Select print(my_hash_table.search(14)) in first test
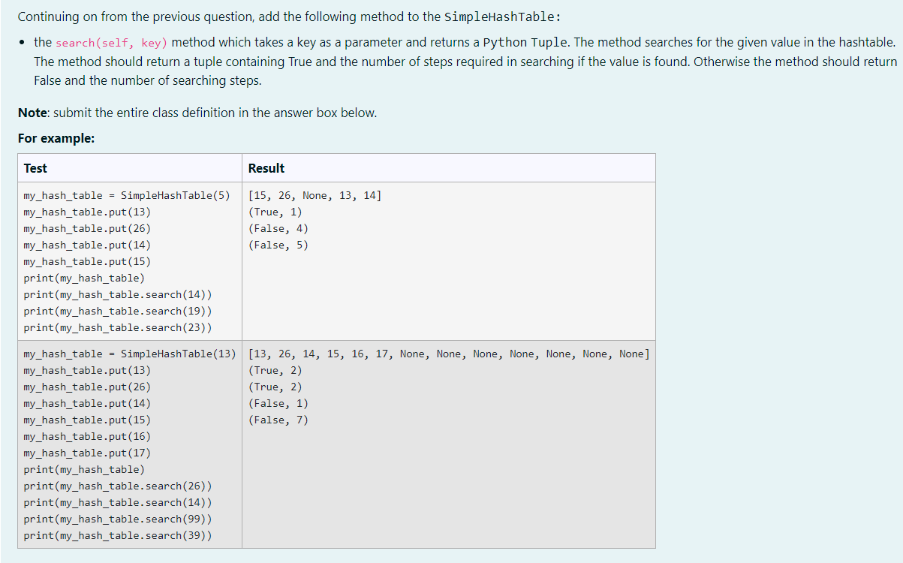 118,294
